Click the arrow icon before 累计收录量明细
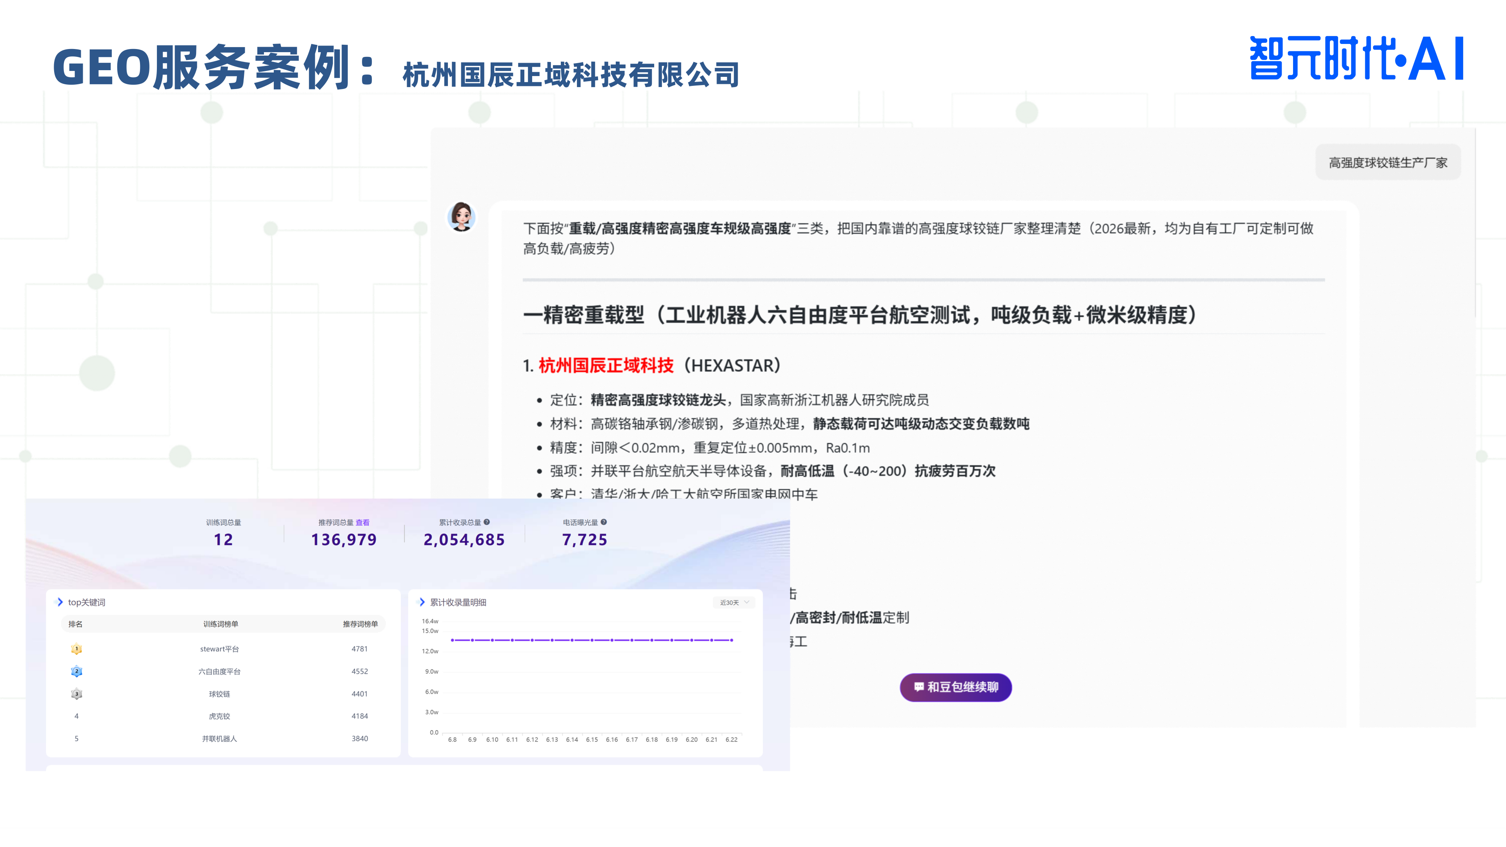Screen dimensions: 1506x847 (422, 602)
